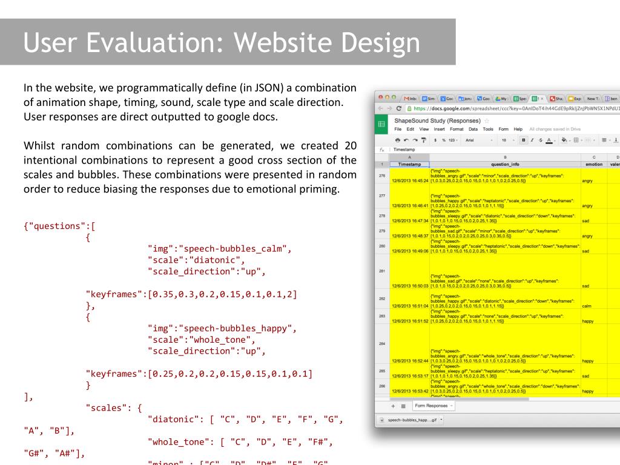620x465 pixels.
Task: Click the Print icon in Sheets toolbar
Action: pos(397,140)
